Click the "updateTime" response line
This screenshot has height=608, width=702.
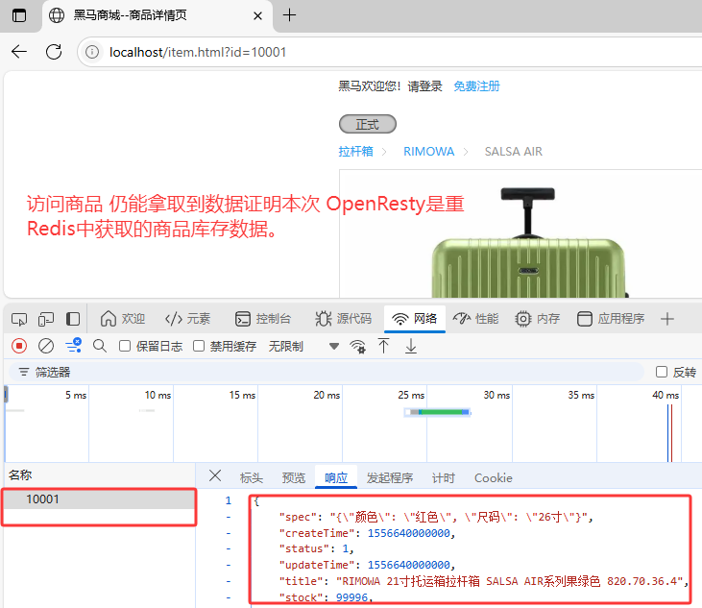(x=367, y=565)
